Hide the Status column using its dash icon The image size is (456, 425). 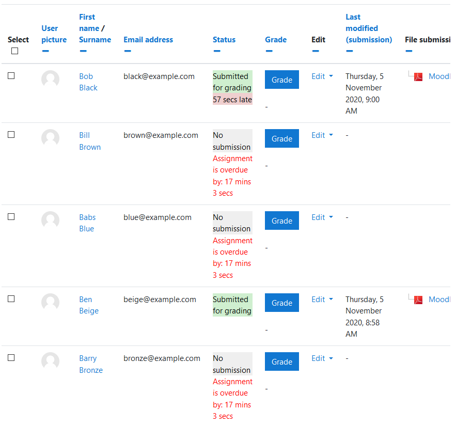pos(217,51)
